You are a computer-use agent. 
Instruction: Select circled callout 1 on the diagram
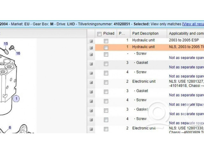[16, 98]
